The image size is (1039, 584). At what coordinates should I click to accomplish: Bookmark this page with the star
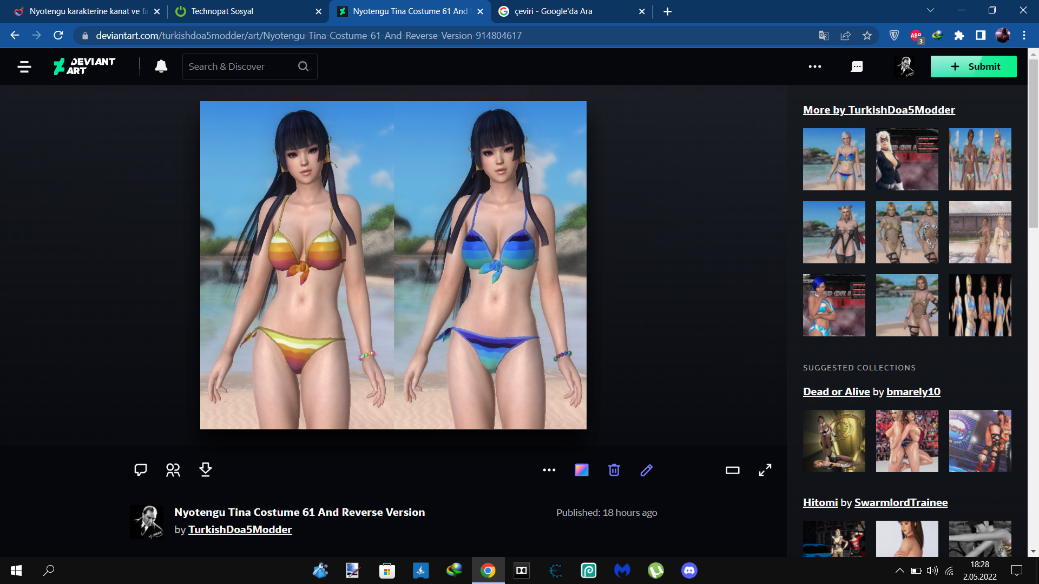(867, 35)
